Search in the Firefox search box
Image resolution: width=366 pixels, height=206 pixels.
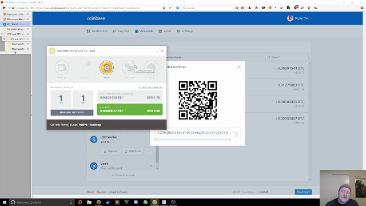click(208, 8)
